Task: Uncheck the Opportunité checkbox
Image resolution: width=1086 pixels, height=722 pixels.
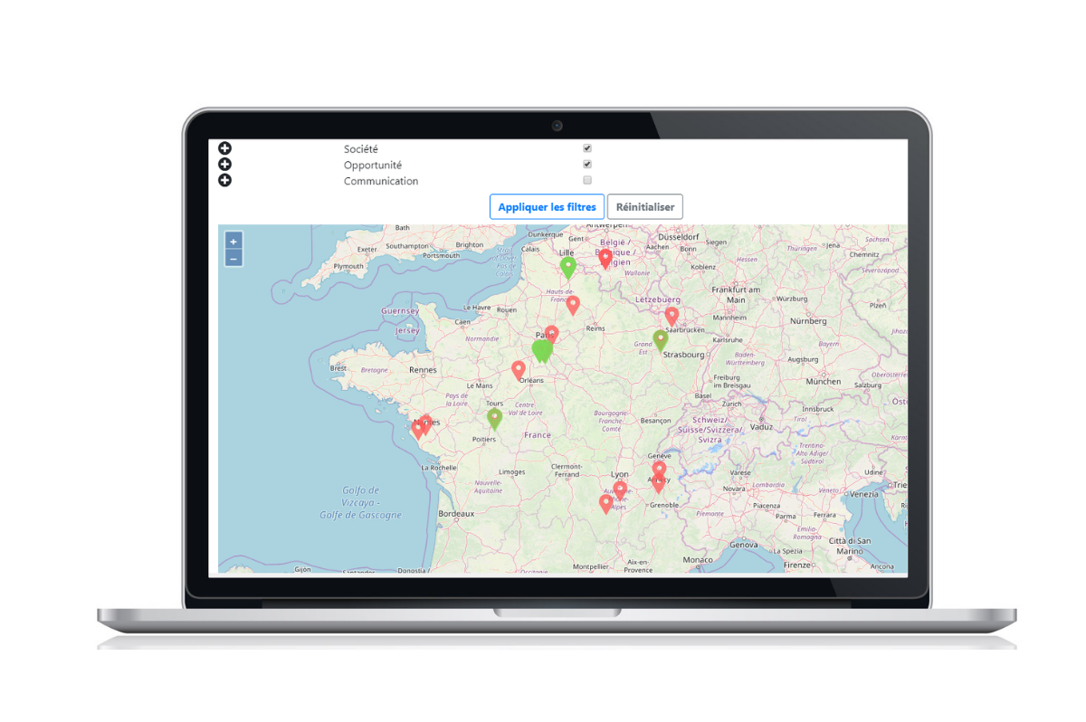Action: point(587,165)
